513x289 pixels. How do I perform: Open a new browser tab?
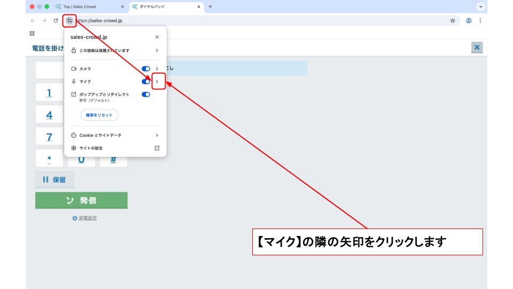click(x=210, y=6)
